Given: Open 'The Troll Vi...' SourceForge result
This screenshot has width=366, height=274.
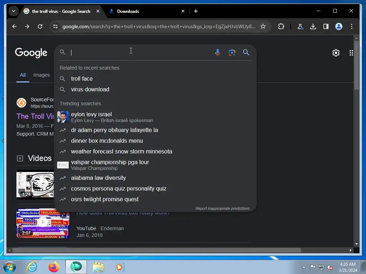Looking at the screenshot, I should [x=35, y=116].
